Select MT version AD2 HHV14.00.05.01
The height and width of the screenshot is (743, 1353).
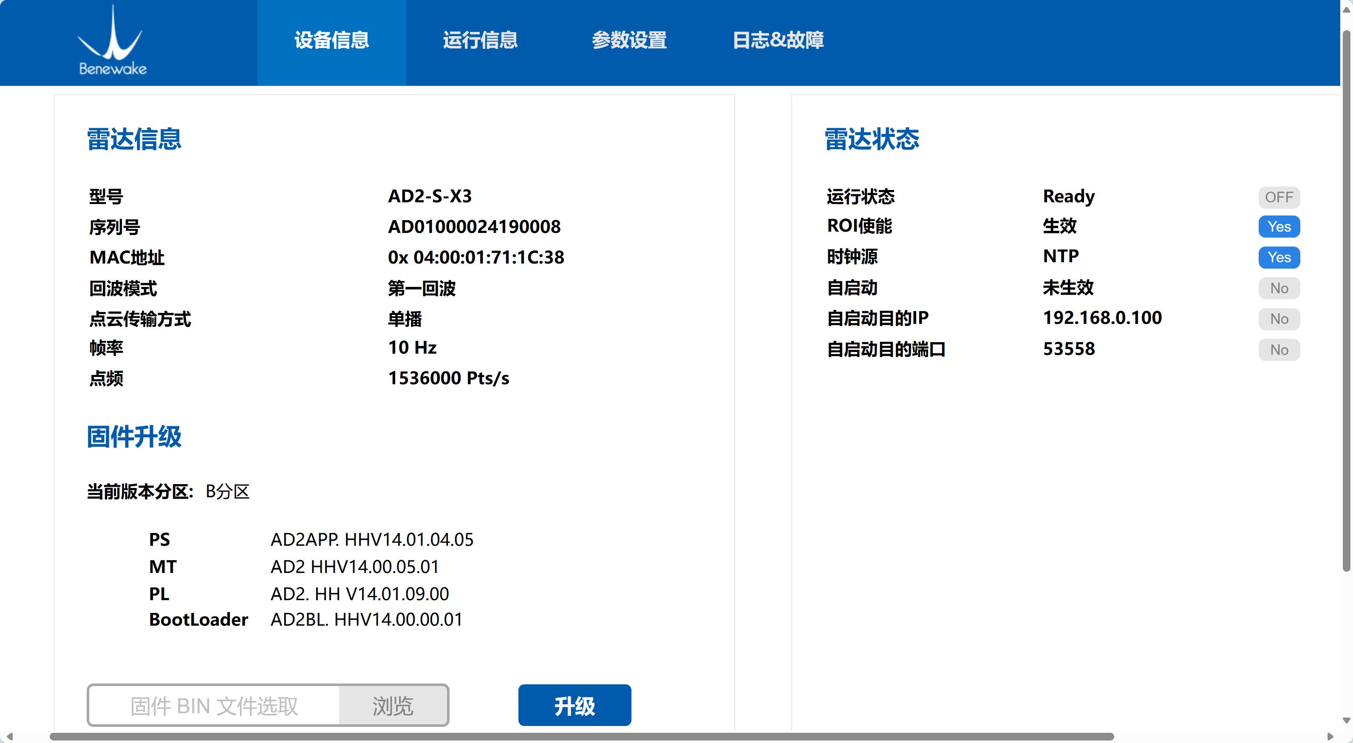[x=355, y=567]
